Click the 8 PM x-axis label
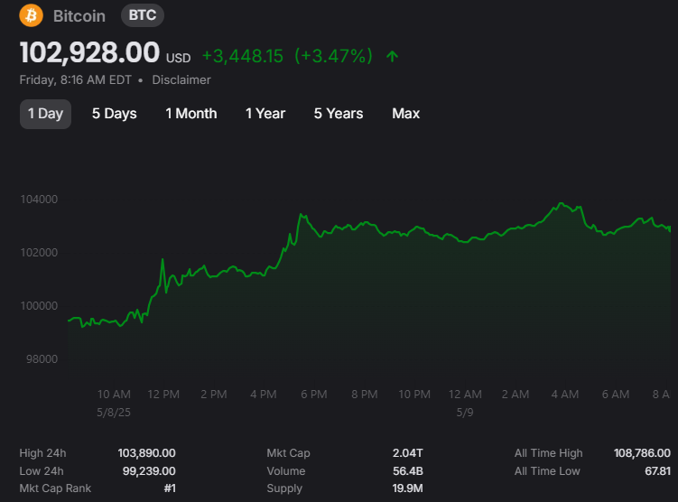Image resolution: width=678 pixels, height=502 pixels. pos(365,395)
